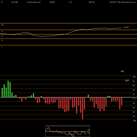Click the 15 label in mini chart
The width and height of the screenshot is (137, 137).
point(88,133)
